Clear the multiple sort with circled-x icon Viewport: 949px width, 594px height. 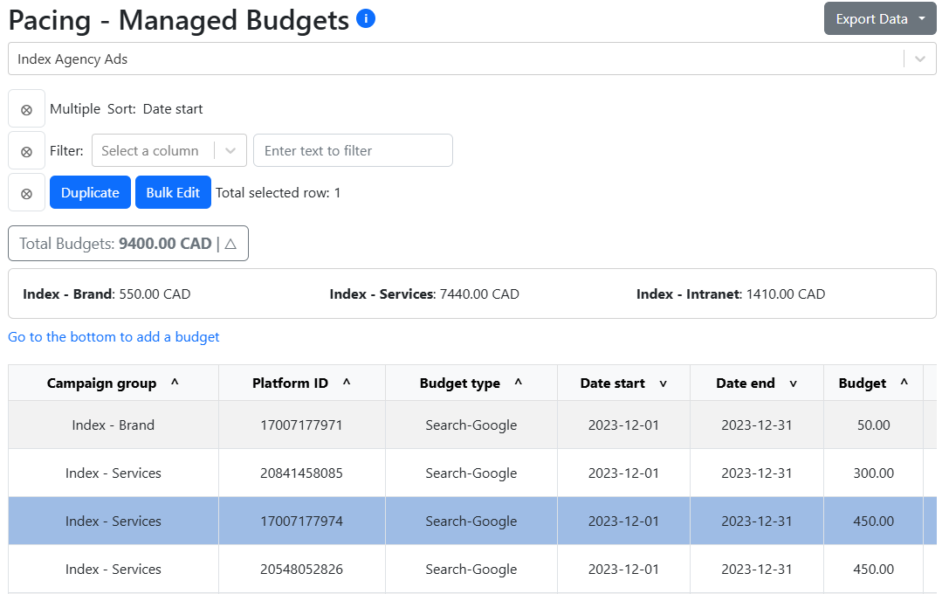point(27,109)
